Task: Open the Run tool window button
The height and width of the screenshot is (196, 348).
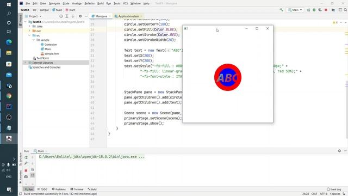Action: click(x=29, y=189)
